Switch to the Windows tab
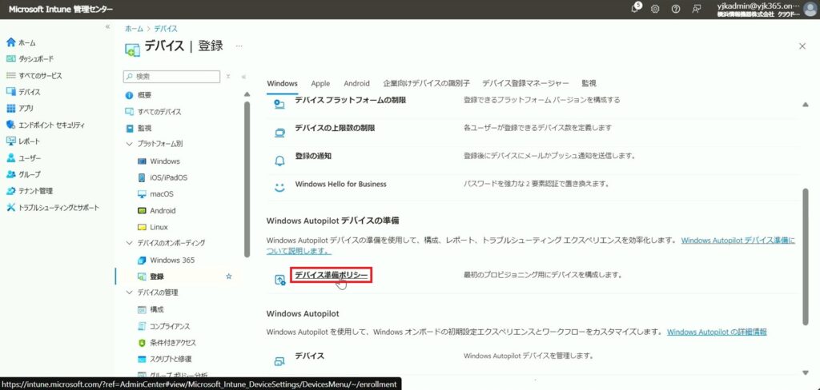The height and width of the screenshot is (390, 820). (282, 83)
